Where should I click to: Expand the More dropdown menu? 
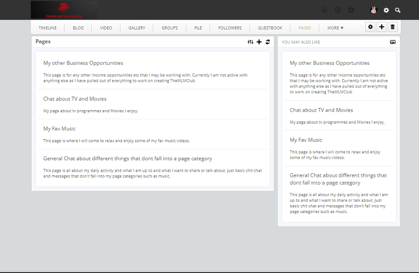[335, 28]
